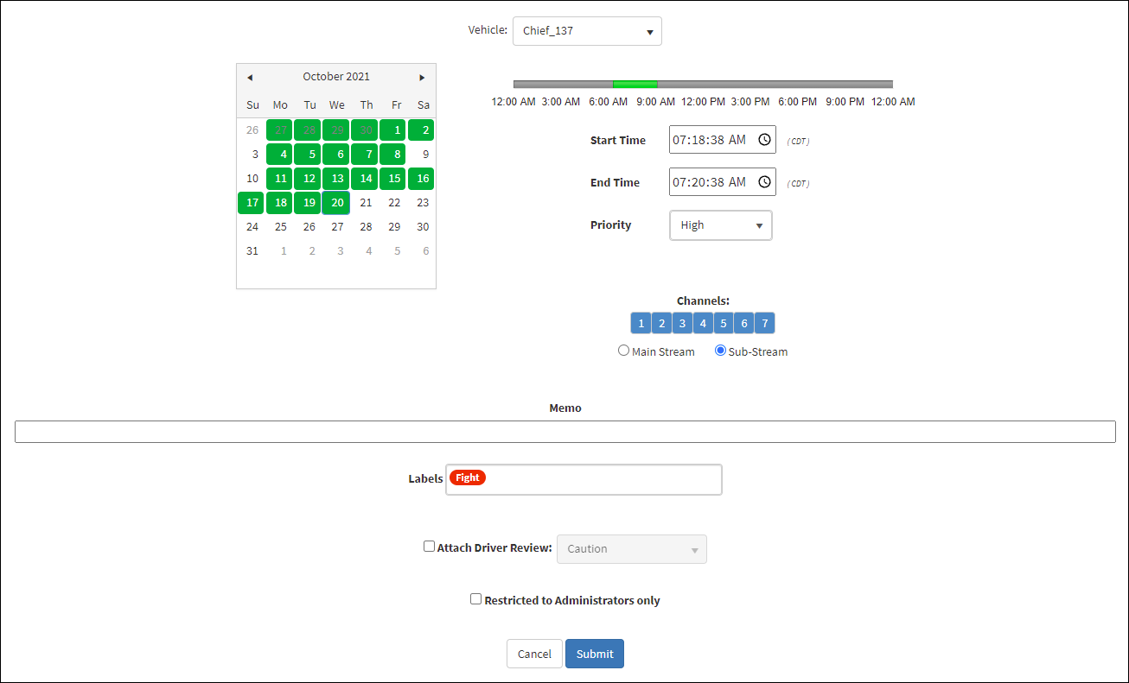Click the End Time input field
This screenshot has width=1129, height=683.
click(723, 181)
